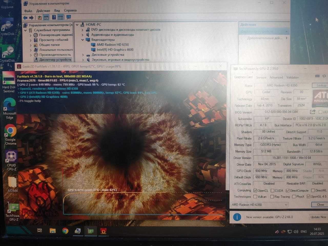Open Microsoft Edge desktop shortcut
The height and width of the screenshot is (246, 328).
(10, 109)
